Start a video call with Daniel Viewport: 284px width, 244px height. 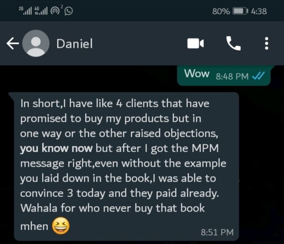195,43
